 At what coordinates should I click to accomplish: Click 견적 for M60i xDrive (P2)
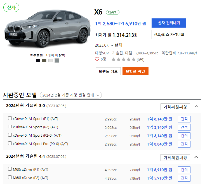[x=184, y=178]
